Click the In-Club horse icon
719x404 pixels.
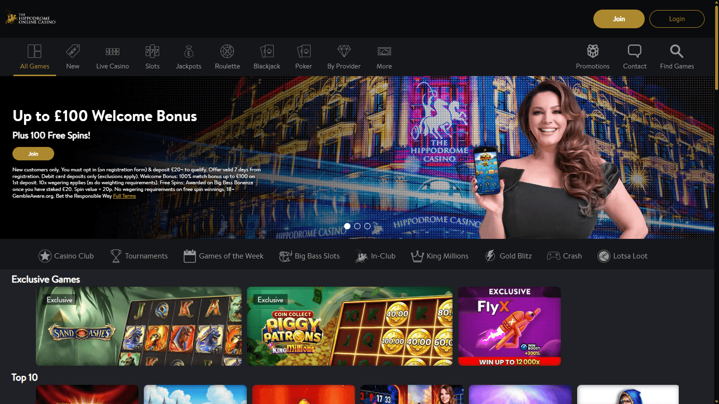[361, 256]
